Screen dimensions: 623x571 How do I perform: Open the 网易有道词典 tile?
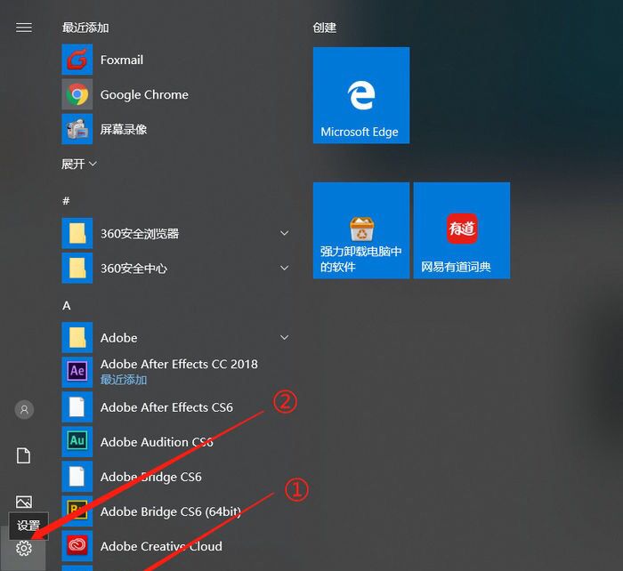pyautogui.click(x=462, y=230)
